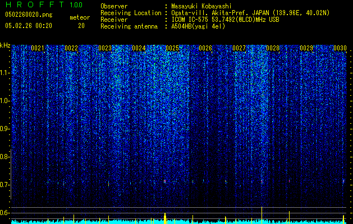Click the 1.0 kHz axis label
353x224 pixels.
(x=4, y=101)
